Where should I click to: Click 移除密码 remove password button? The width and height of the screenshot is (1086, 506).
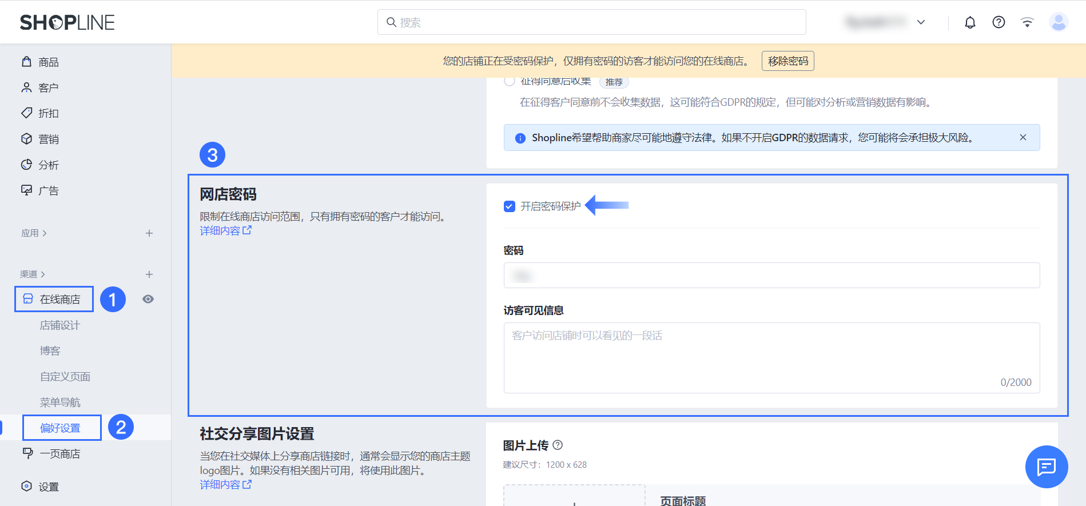tap(787, 61)
